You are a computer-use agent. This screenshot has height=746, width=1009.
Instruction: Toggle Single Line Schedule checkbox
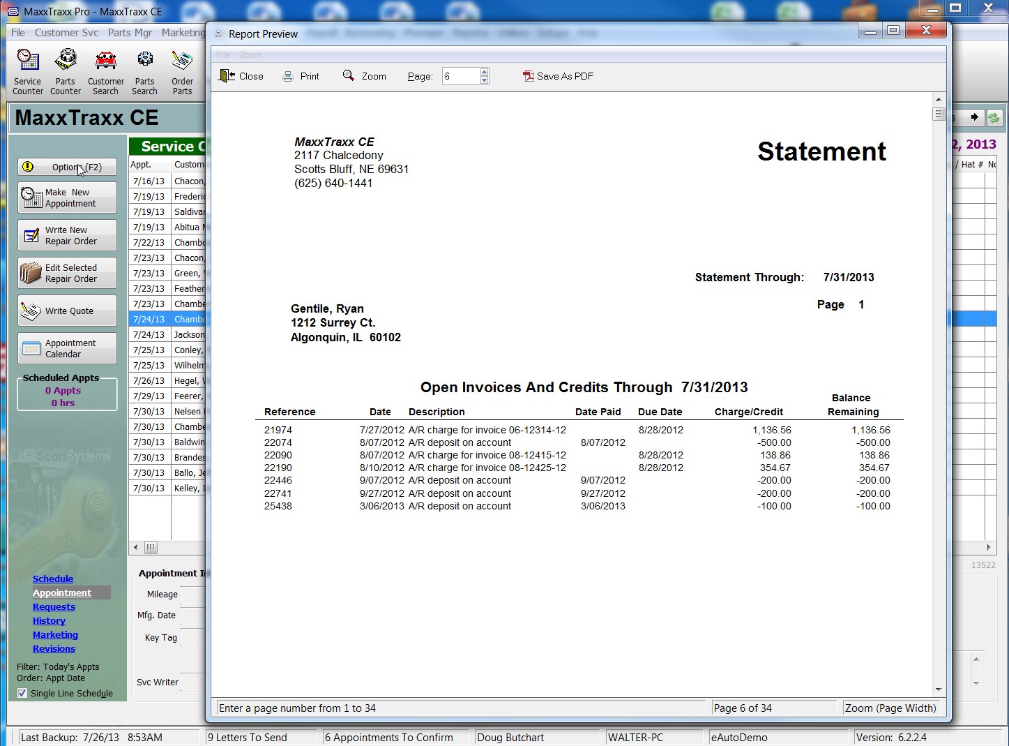(22, 693)
